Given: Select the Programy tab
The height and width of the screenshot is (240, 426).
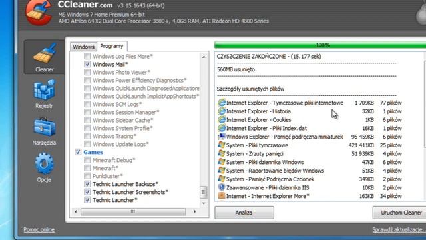Looking at the screenshot, I should [112, 46].
